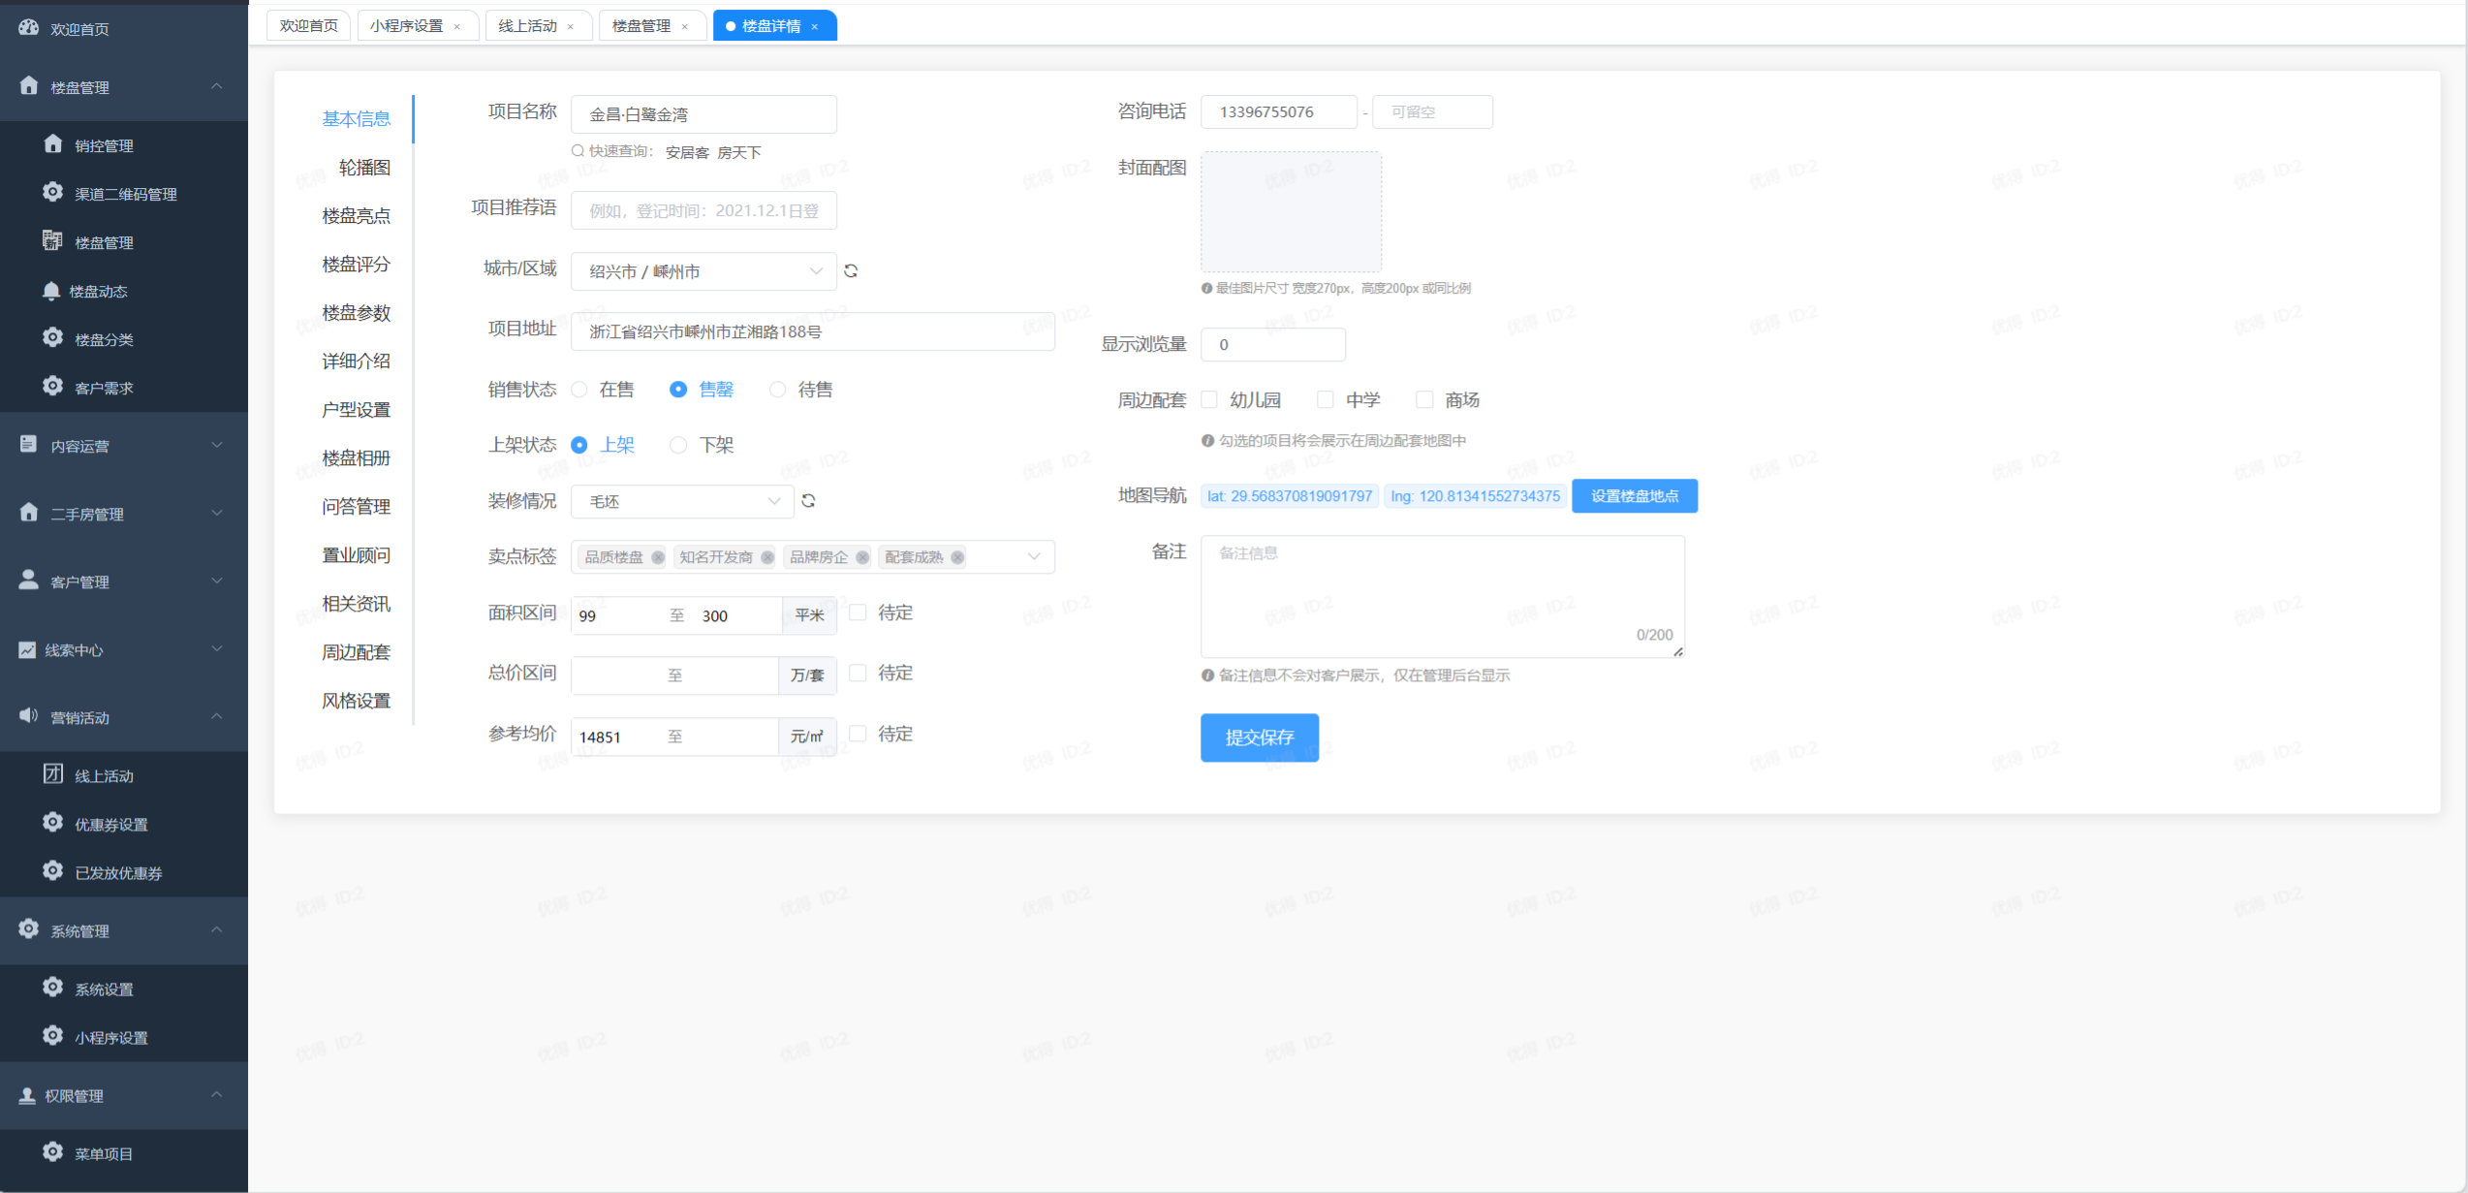Open 渠道二维码管理 sidebar item
The height and width of the screenshot is (1193, 2468).
(x=125, y=194)
